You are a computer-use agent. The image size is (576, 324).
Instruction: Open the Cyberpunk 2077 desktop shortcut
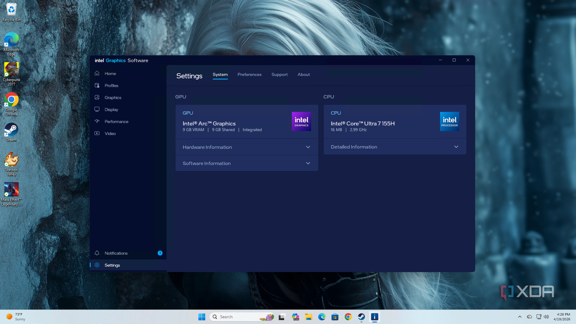tap(11, 74)
